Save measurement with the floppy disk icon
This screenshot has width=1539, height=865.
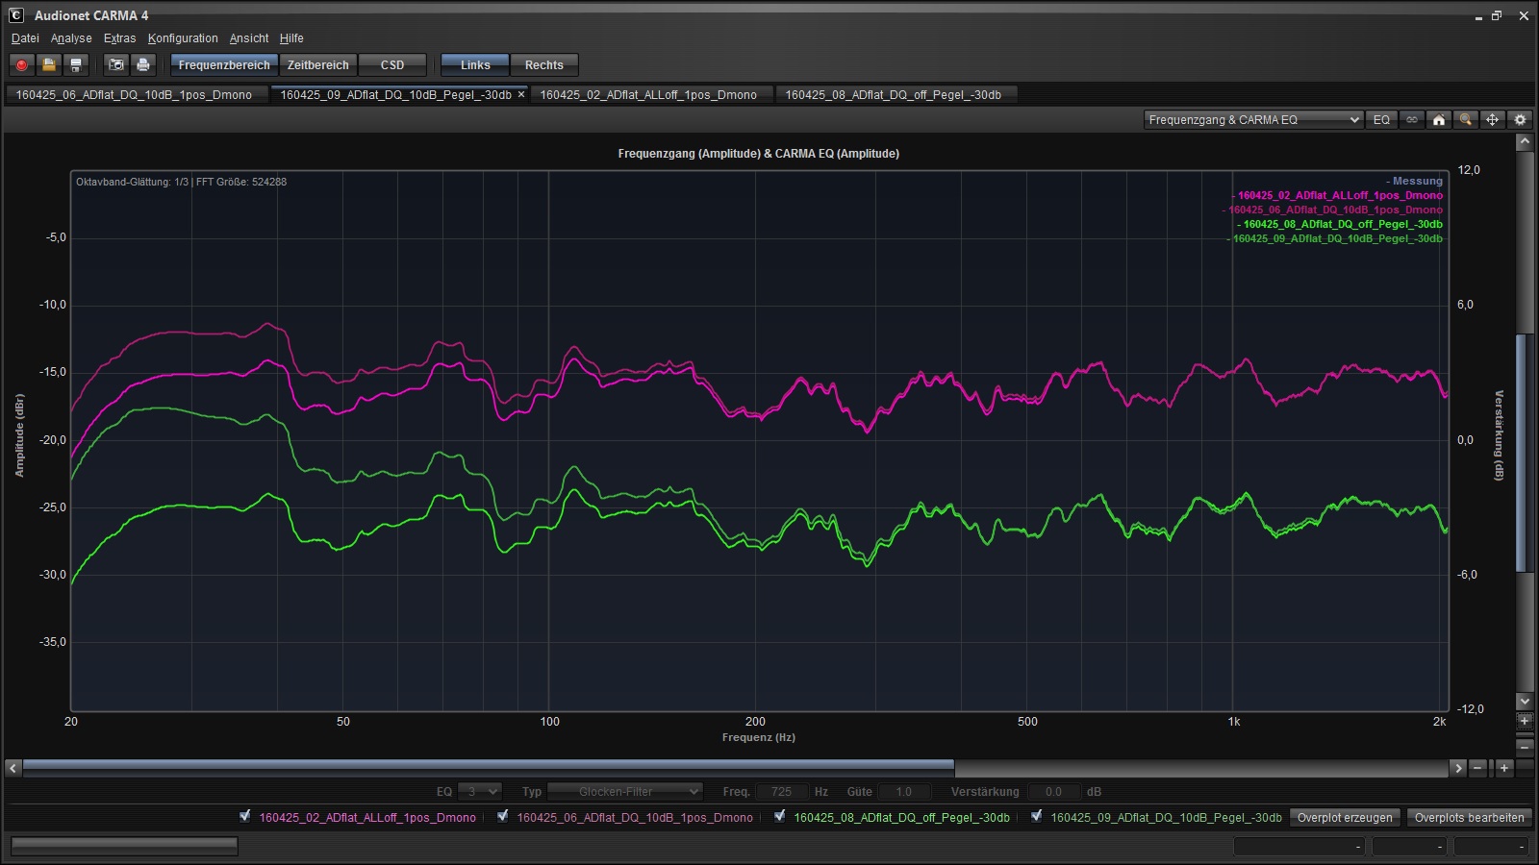[x=76, y=65]
